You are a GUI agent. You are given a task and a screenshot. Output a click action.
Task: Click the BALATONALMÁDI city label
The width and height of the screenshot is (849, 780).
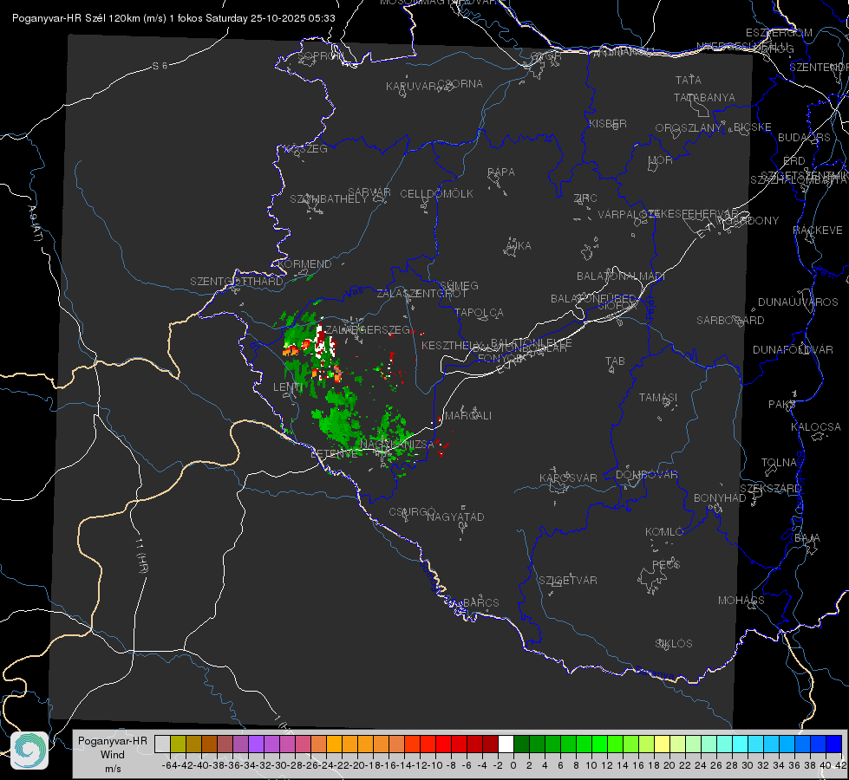point(621,276)
